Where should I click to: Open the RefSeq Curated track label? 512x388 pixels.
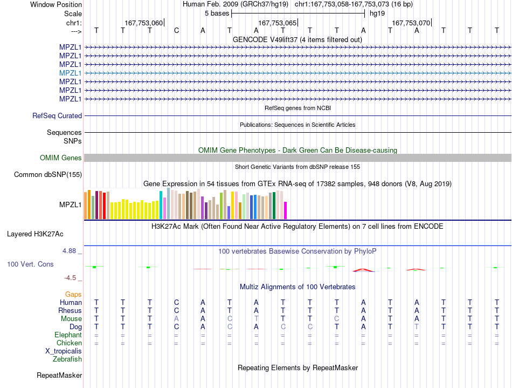coord(57,115)
